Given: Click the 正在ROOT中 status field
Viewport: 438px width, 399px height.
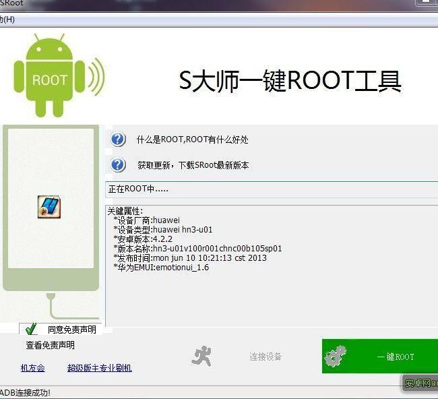Looking at the screenshot, I should coord(272,189).
